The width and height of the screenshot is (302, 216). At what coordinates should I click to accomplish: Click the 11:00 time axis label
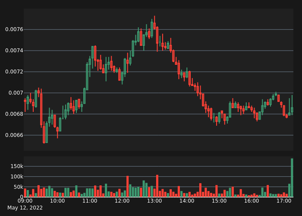90,201
